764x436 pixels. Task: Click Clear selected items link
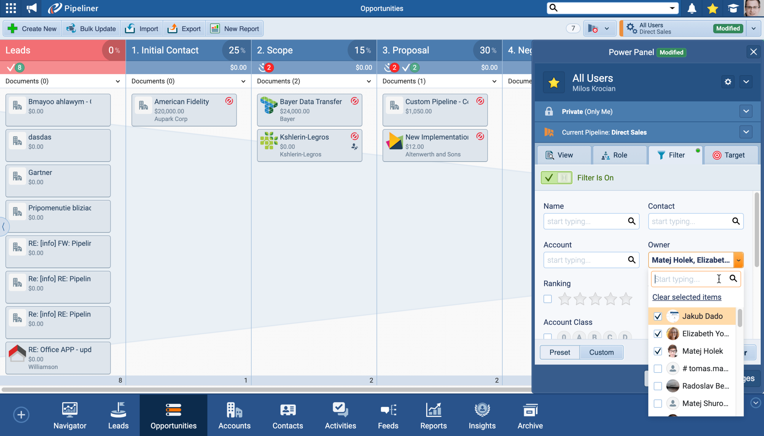(687, 297)
